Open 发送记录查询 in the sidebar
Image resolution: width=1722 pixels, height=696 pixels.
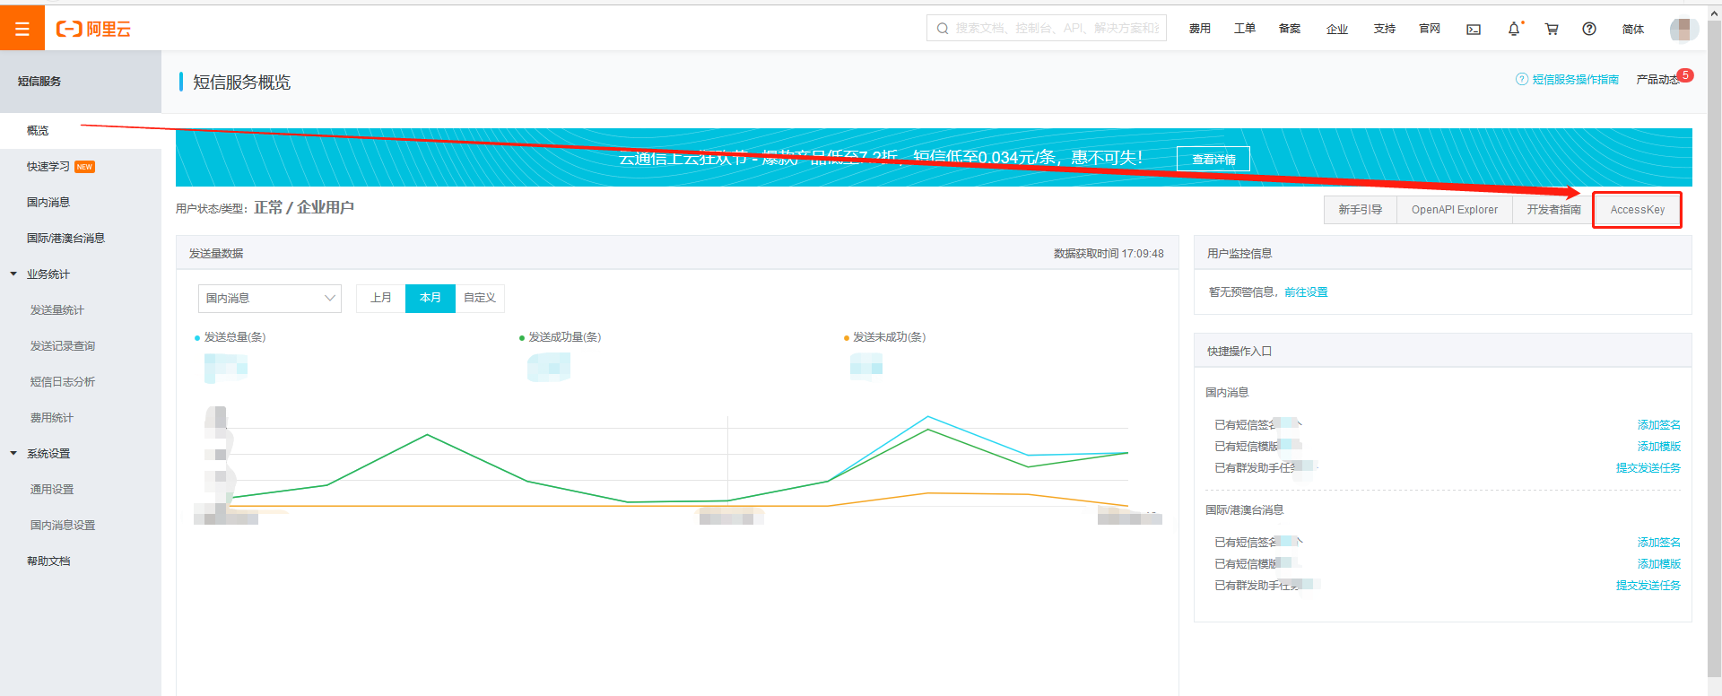pos(62,346)
